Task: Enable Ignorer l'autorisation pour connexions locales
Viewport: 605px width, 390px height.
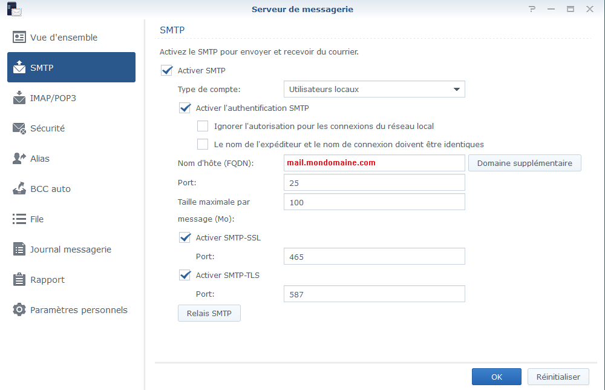Action: 203,127
